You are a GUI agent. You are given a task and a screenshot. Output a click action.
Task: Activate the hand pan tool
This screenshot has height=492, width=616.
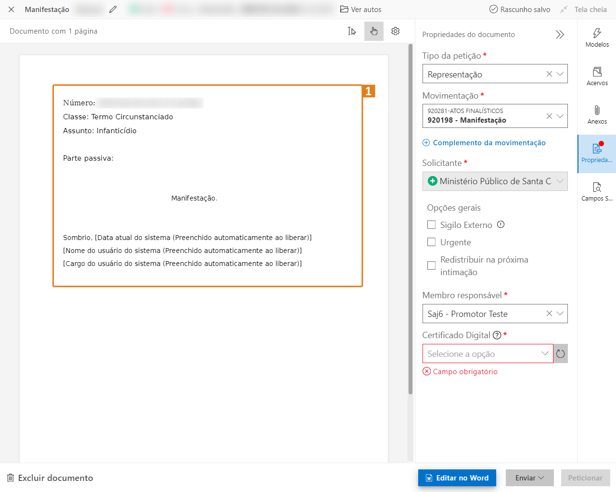pos(374,31)
